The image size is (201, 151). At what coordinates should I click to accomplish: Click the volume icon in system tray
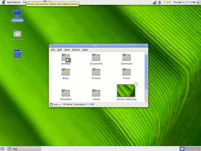point(198,2)
